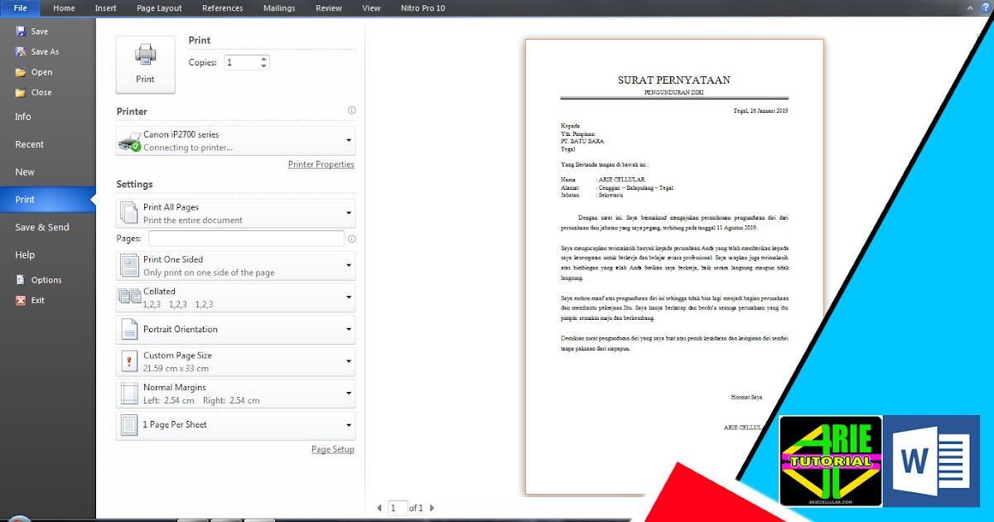Select Print in the backstage menu
This screenshot has height=522, width=994.
[x=47, y=200]
